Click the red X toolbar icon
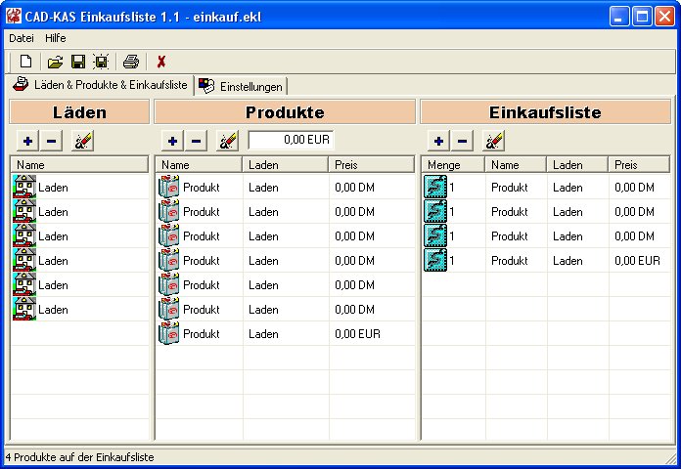Viewport: 681px width, 469px height. point(161,62)
